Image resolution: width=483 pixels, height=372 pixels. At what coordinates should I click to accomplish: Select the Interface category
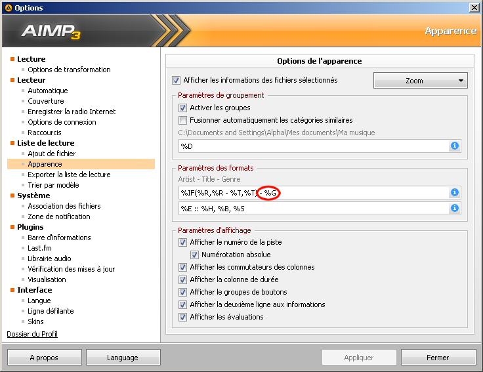pyautogui.click(x=35, y=290)
